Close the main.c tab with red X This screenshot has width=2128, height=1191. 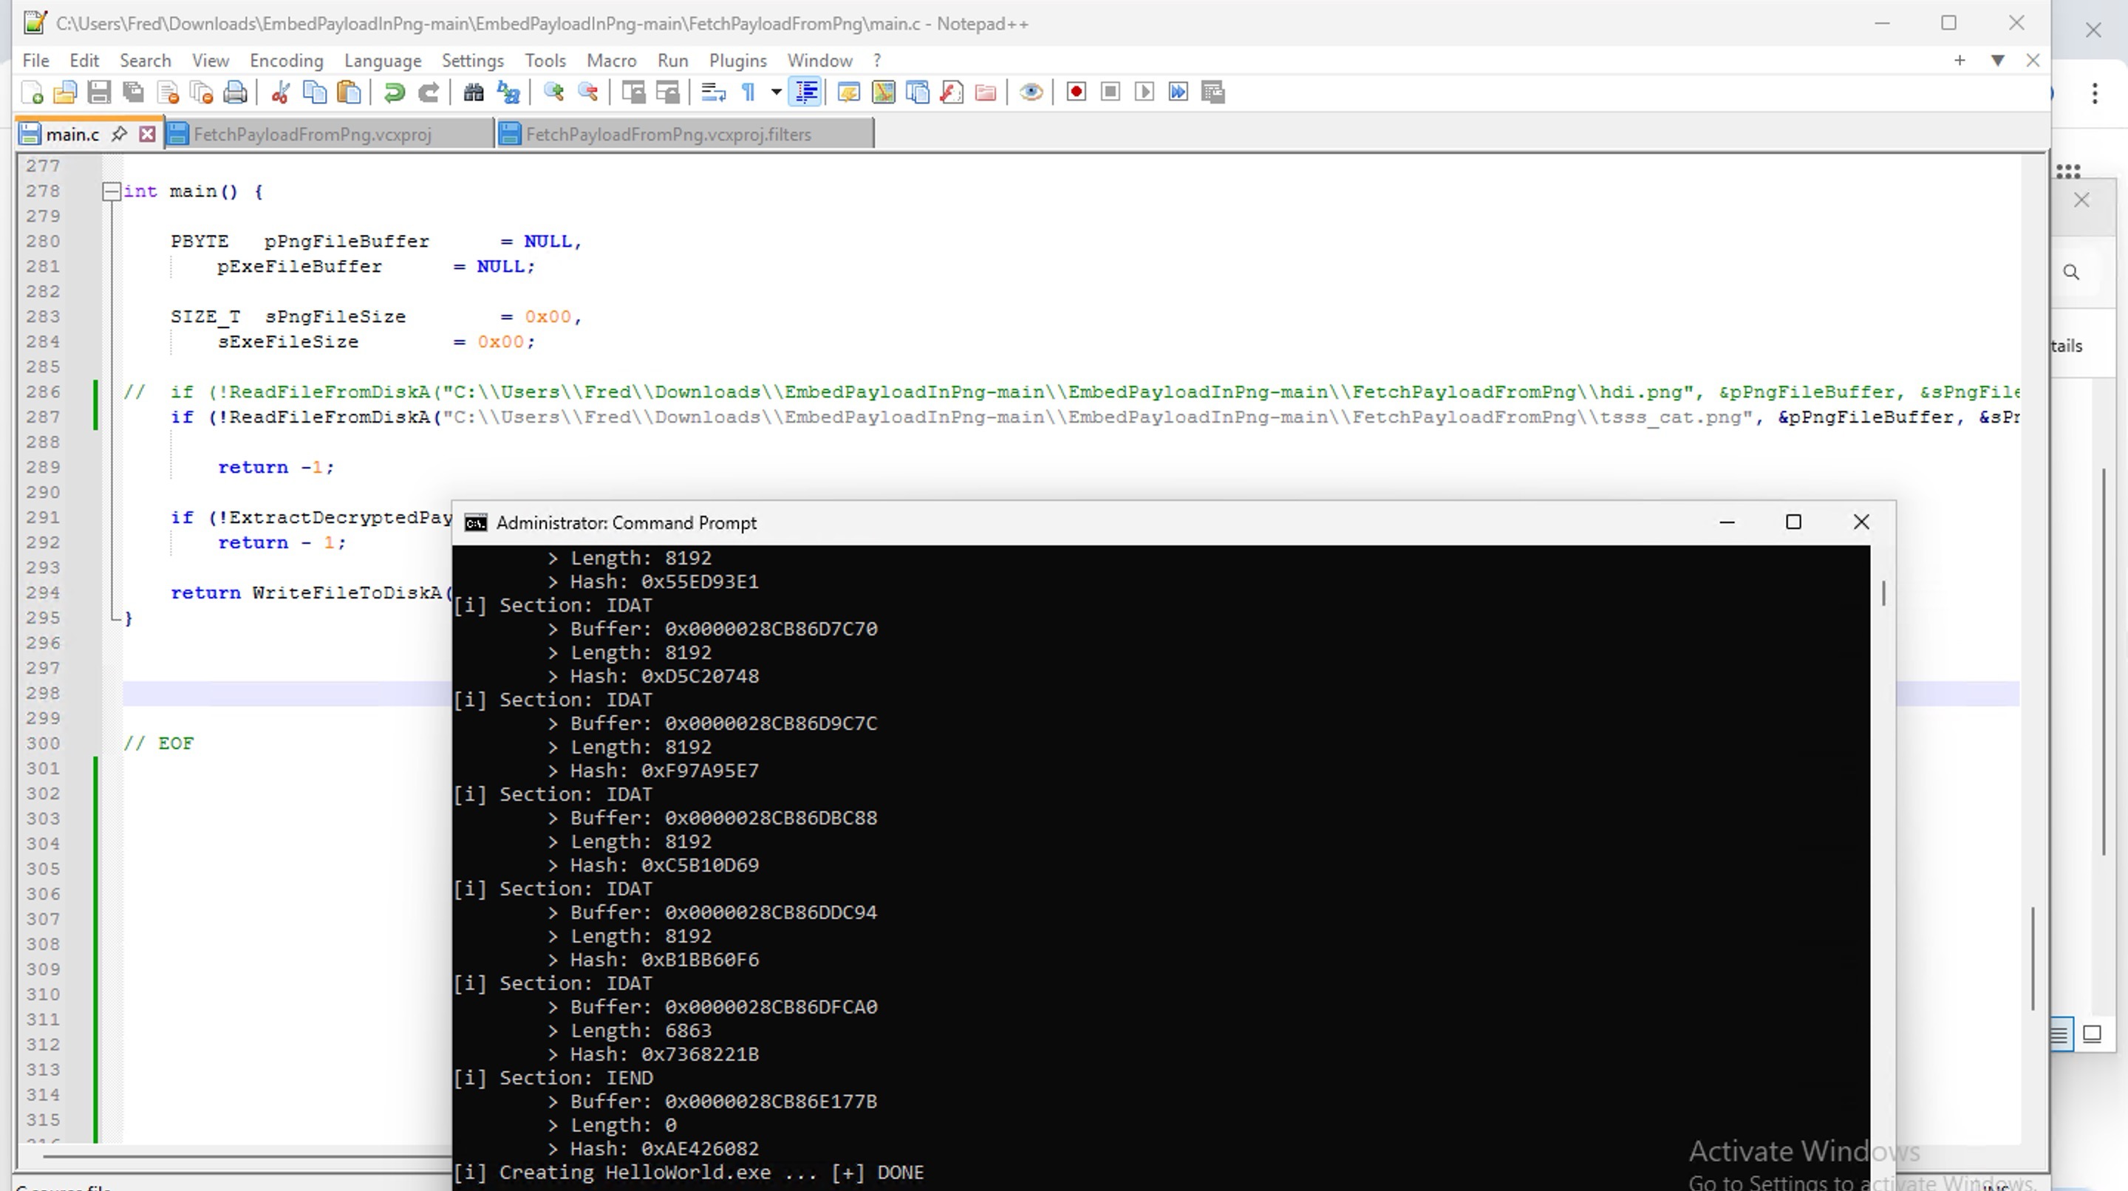[x=147, y=134]
